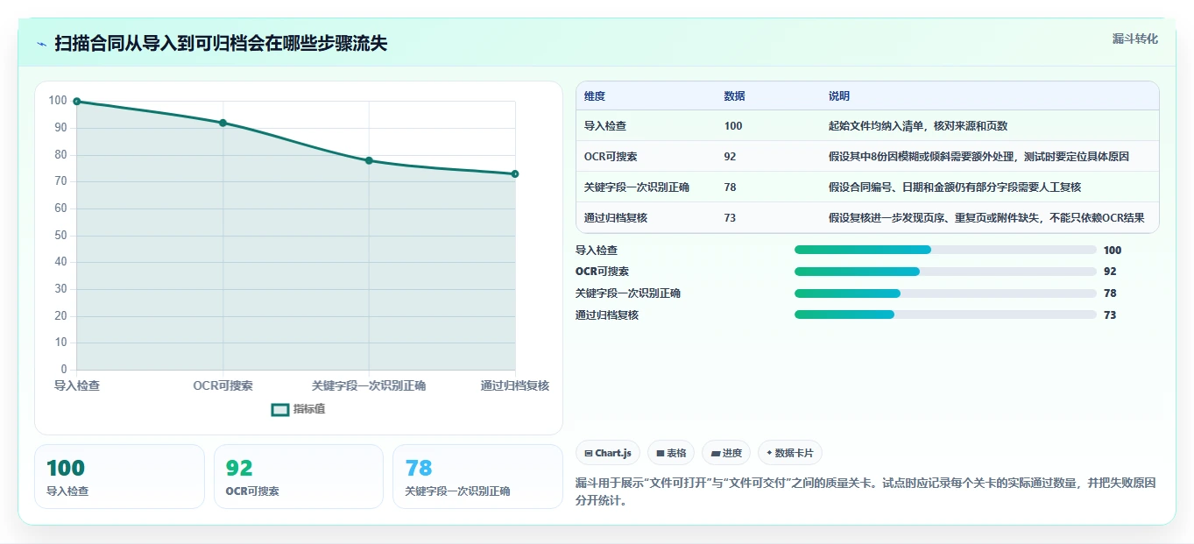Open the stat card showing 92 OCR可搜索
This screenshot has height=544, width=1194.
point(299,477)
